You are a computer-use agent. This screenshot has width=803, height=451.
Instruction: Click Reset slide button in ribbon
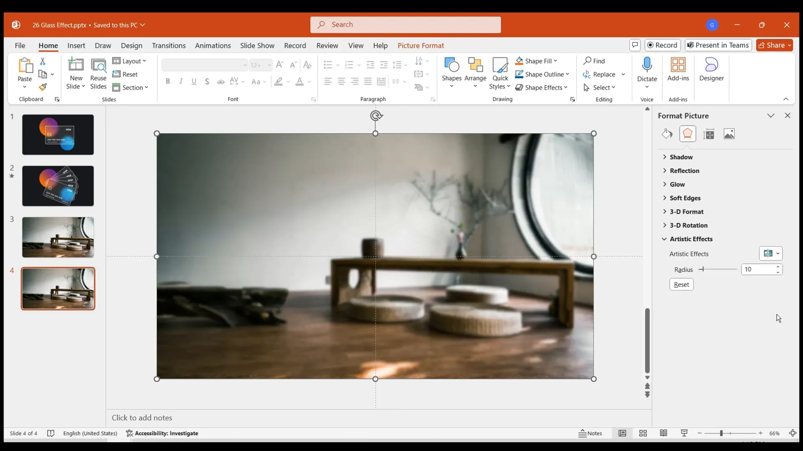pos(125,74)
